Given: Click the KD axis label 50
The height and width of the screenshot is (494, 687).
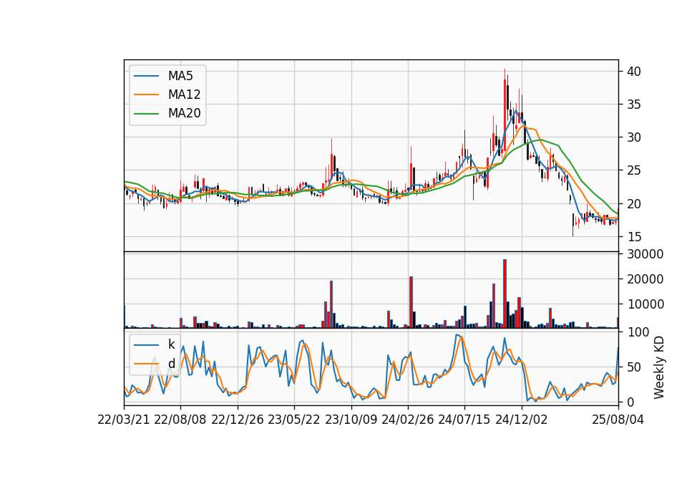Looking at the screenshot, I should [633, 367].
